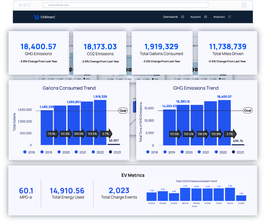
Task: Click the 18,400.57 GHG Emissions value
Action: 38,47
